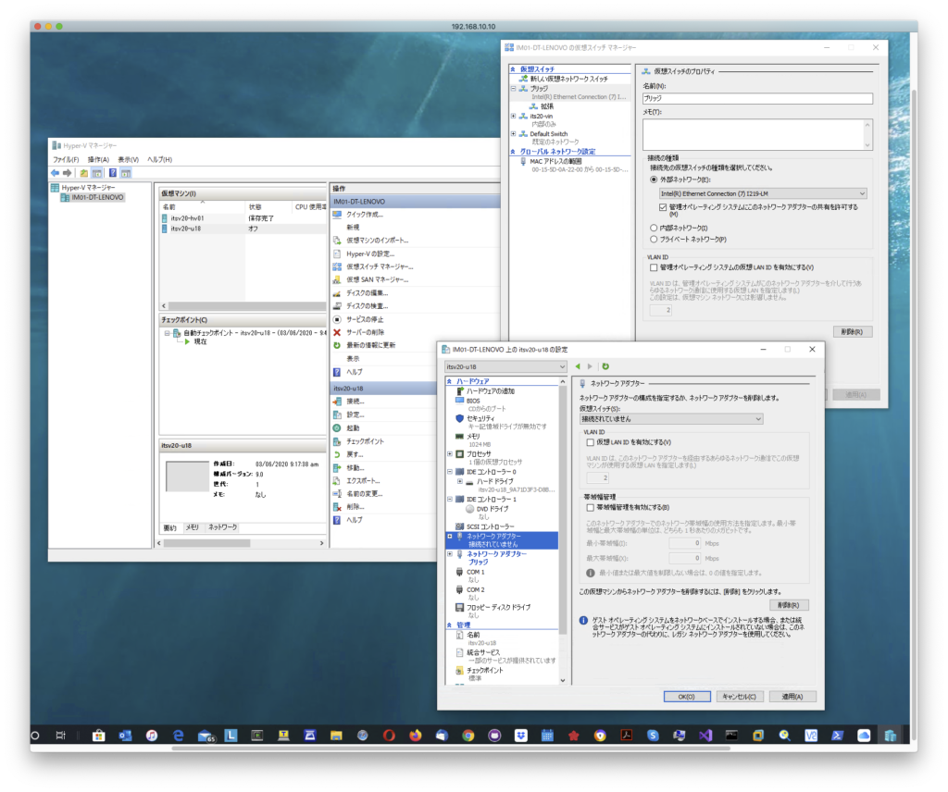
Task: Open the external network adapter dropdown (Intel I219-LM)
Action: click(x=761, y=193)
